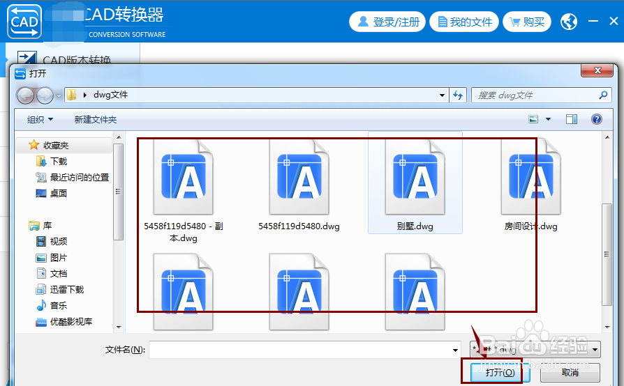Open the help question mark icon
This screenshot has height=386, width=624.
point(597,119)
